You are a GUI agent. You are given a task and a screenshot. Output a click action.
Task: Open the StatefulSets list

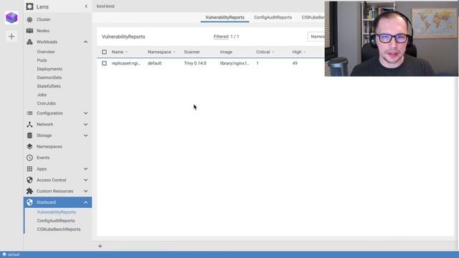pyautogui.click(x=49, y=86)
